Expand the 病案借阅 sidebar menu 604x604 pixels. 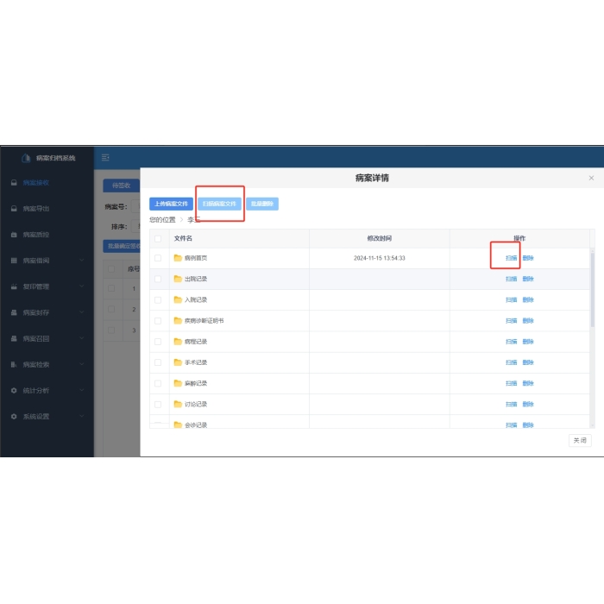(82, 261)
